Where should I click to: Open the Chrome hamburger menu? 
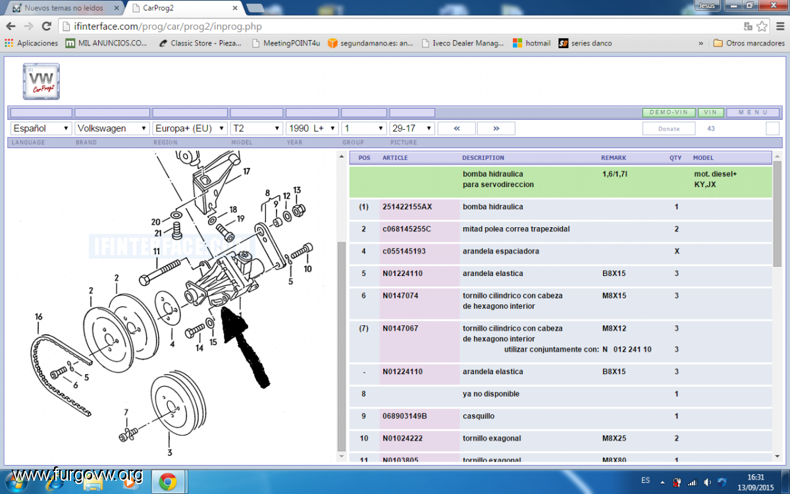(779, 26)
